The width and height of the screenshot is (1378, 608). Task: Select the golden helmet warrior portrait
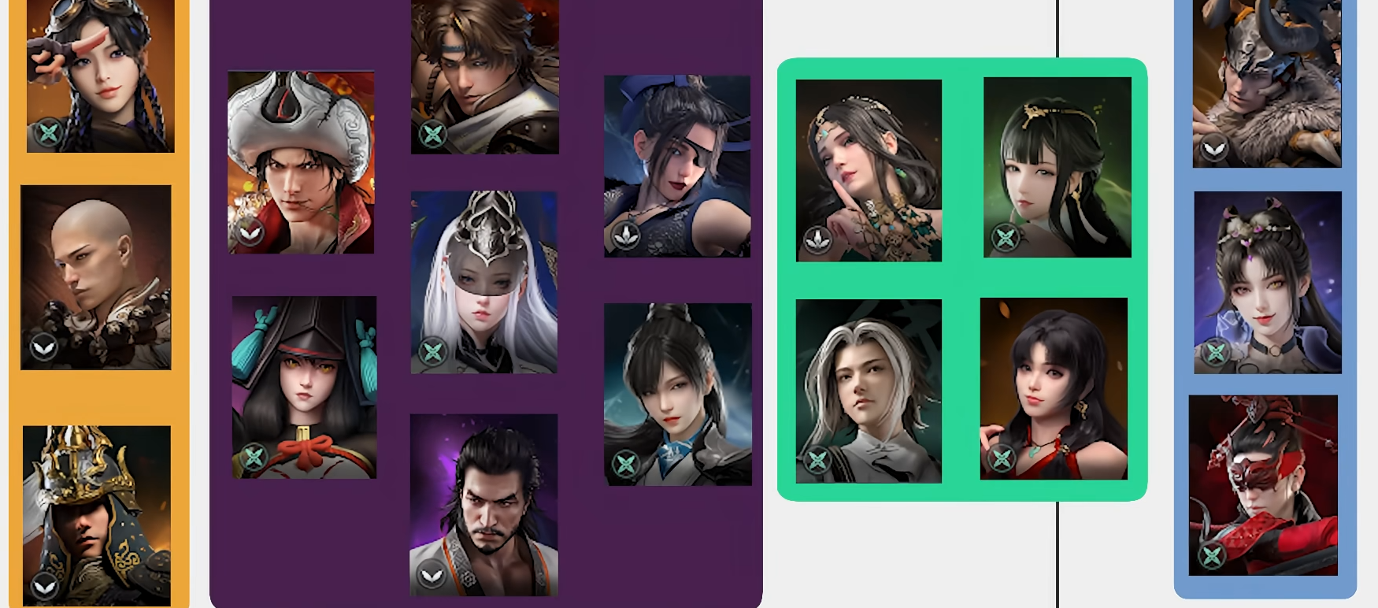point(97,516)
